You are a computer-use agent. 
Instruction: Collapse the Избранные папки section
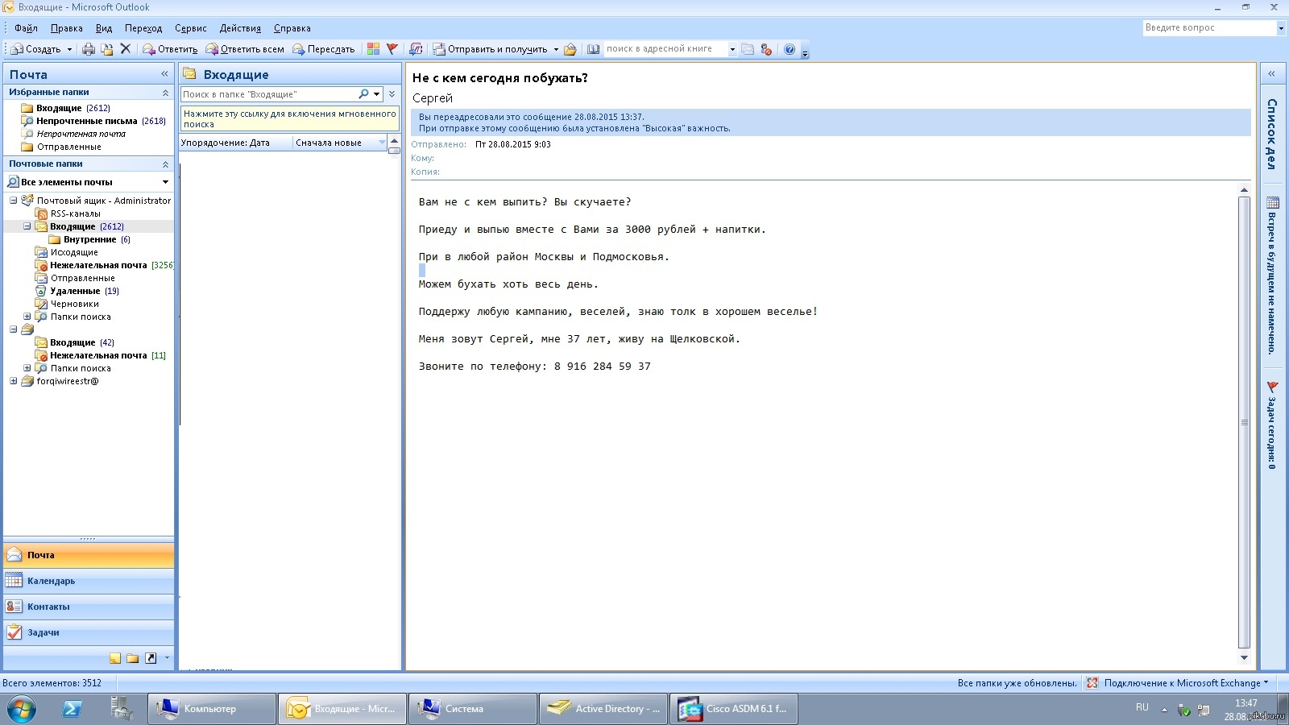(x=165, y=93)
